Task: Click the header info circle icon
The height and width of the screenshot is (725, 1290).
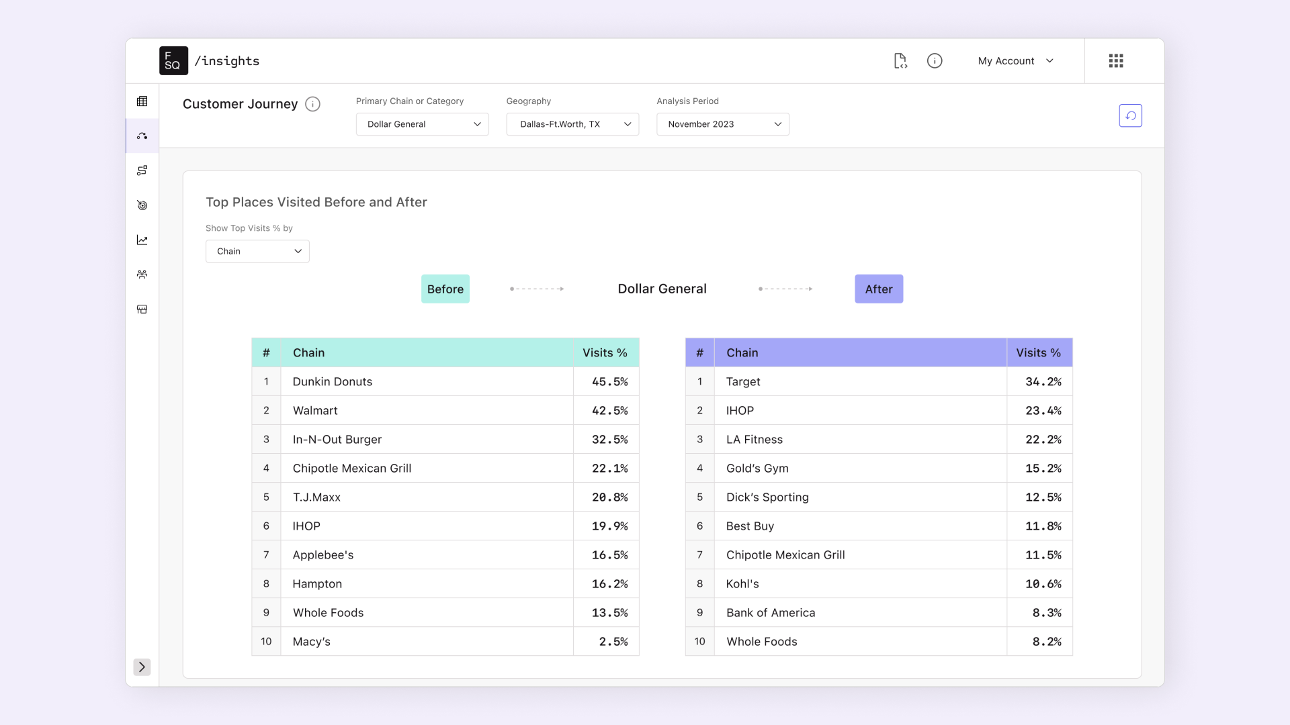Action: point(935,61)
